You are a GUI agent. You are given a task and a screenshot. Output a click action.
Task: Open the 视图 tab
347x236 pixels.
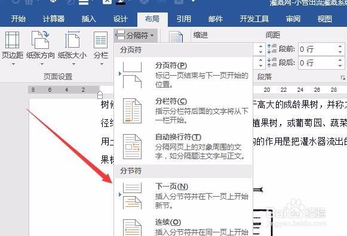click(x=325, y=18)
